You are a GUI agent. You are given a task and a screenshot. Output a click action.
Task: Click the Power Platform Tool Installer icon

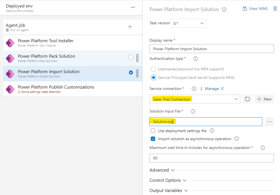click(10, 43)
